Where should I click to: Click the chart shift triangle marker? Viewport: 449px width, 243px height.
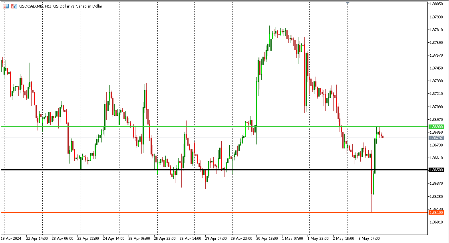(348, 3)
